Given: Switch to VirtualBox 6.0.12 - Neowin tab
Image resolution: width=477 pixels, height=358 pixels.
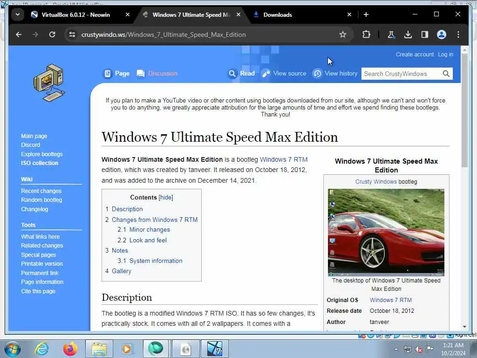Looking at the screenshot, I should [76, 14].
